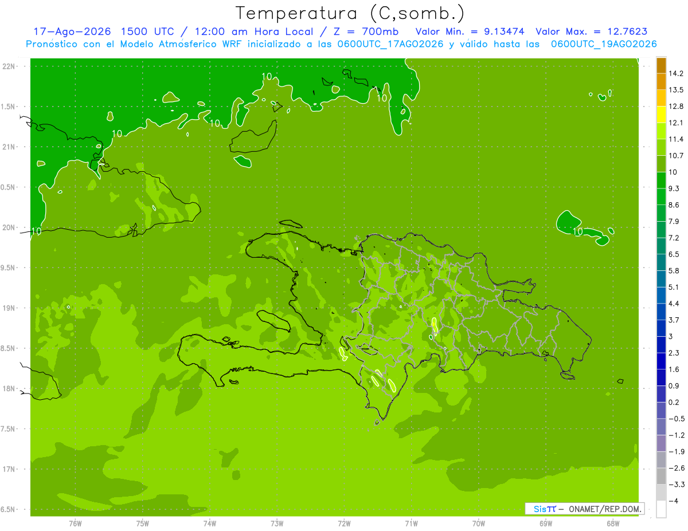The image size is (688, 531).
Task: Click the "-1.2" color scale value
Action: point(676,435)
